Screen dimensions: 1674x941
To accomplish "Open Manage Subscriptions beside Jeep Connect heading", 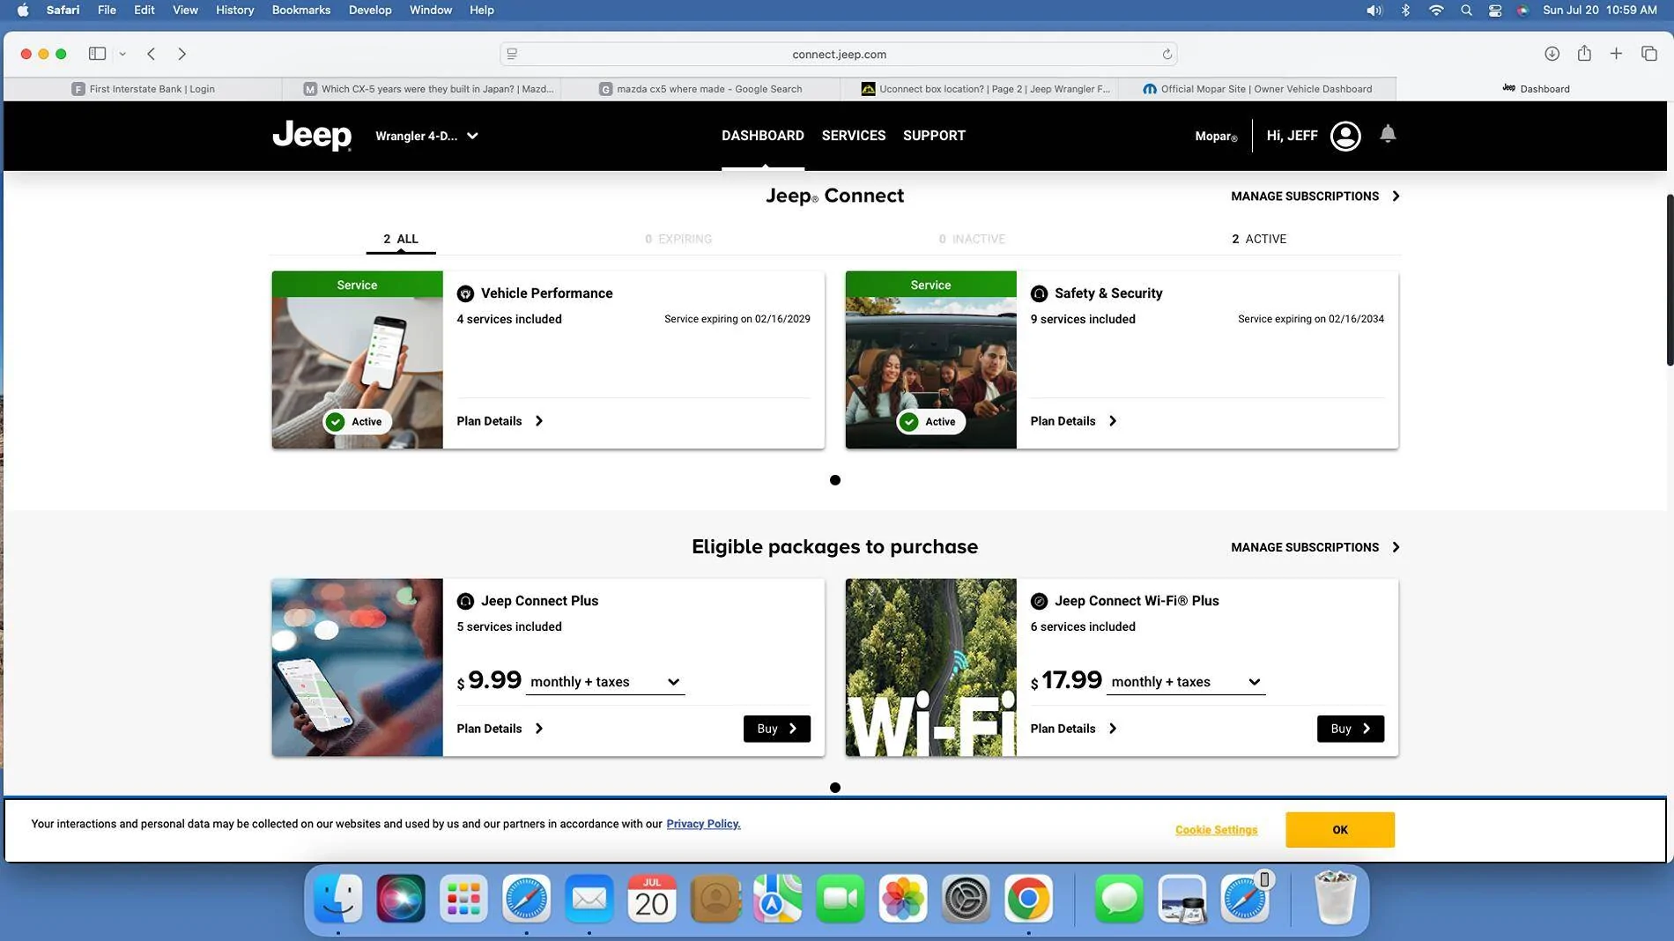I will 1315,196.
